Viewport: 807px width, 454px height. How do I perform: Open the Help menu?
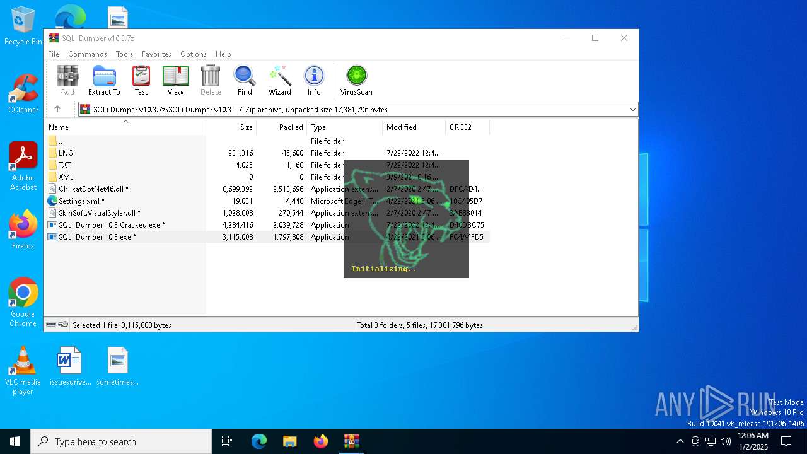point(223,54)
